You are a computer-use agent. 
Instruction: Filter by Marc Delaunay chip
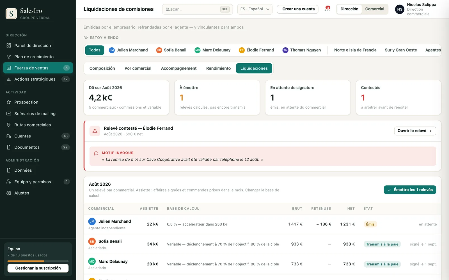212,50
